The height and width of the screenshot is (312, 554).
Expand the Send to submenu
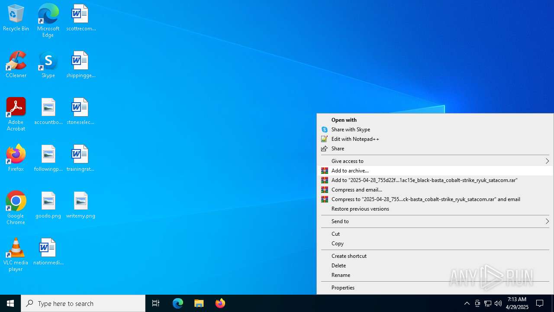point(435,221)
